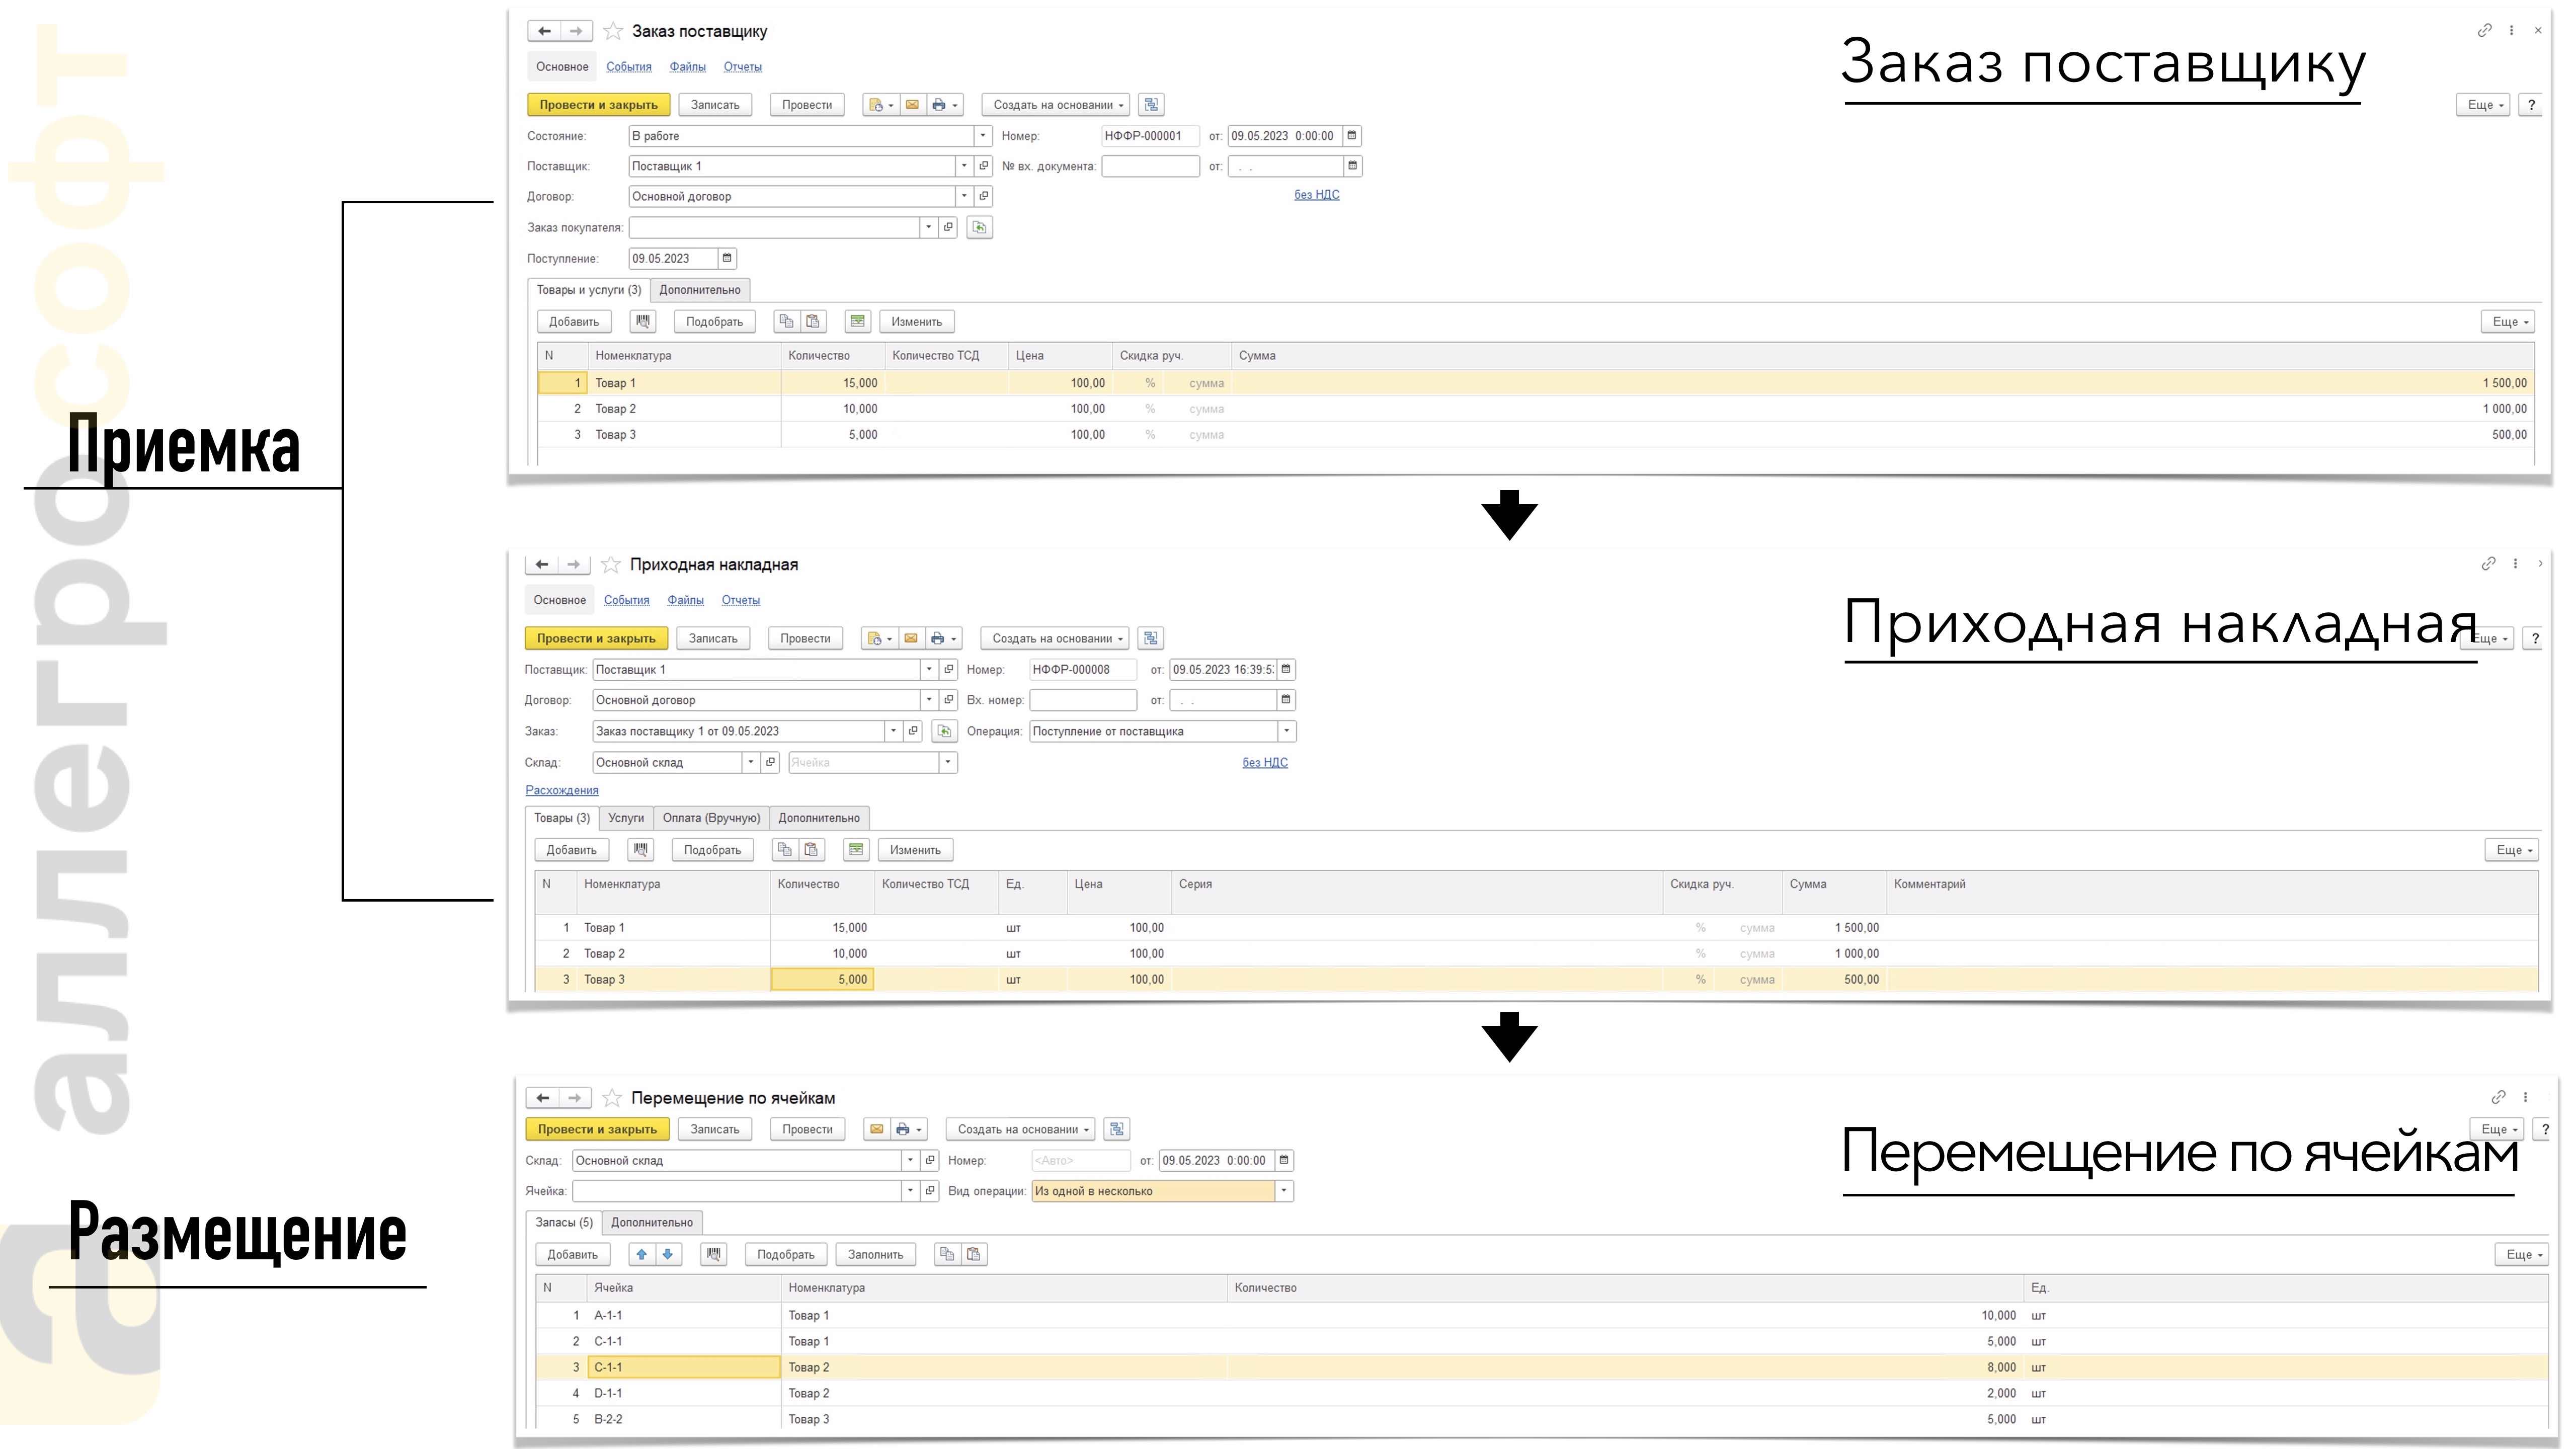Click fill-from-order icon beside Заказ покупателя field

(x=979, y=228)
